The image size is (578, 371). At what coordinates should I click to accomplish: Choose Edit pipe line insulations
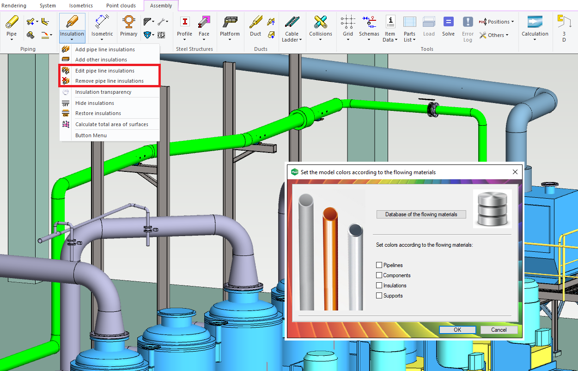[105, 71]
